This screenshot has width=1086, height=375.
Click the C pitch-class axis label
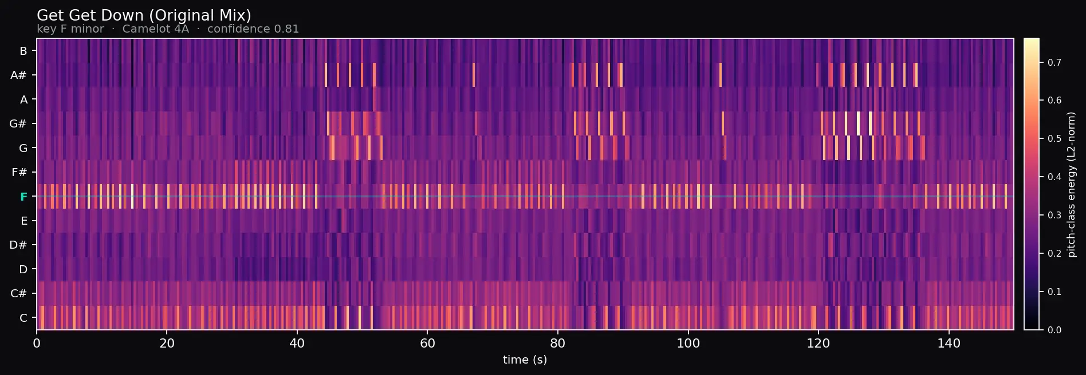click(x=23, y=318)
